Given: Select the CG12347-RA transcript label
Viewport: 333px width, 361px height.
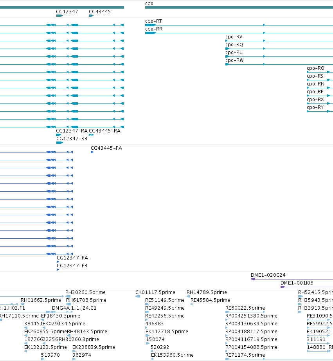Looking at the screenshot, I should click(x=72, y=131).
